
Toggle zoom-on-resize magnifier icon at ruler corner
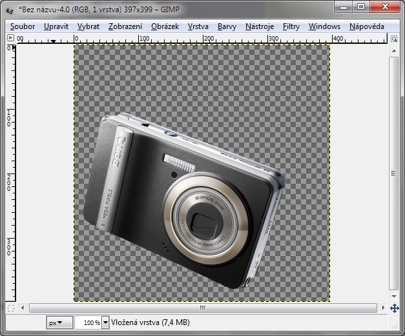[393, 39]
